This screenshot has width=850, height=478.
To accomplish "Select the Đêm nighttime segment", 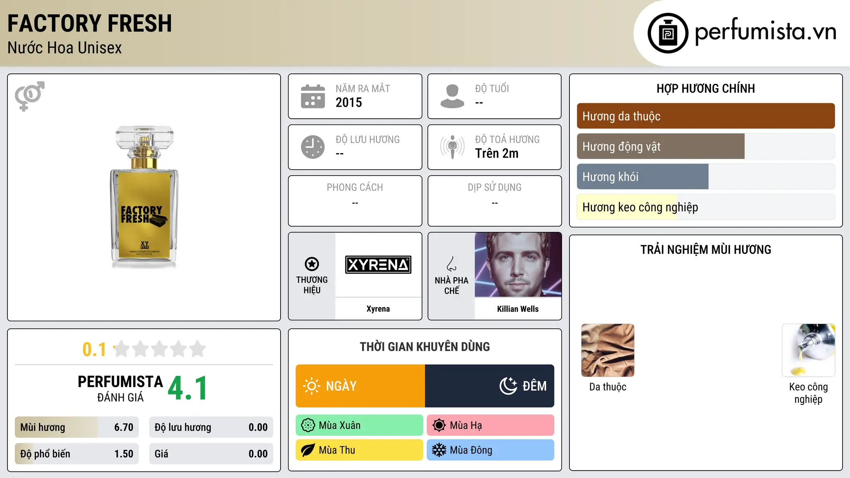I will click(490, 386).
